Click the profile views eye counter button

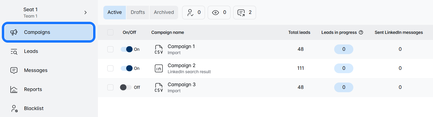click(x=219, y=12)
